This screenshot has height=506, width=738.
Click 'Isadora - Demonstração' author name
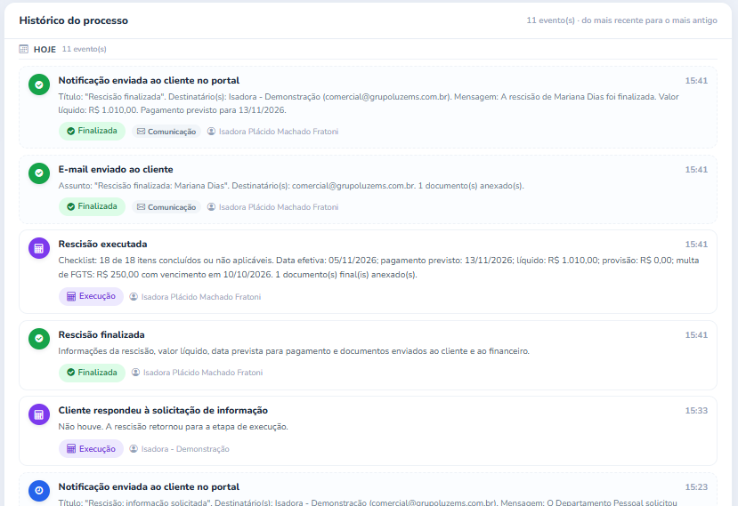pyautogui.click(x=185, y=449)
